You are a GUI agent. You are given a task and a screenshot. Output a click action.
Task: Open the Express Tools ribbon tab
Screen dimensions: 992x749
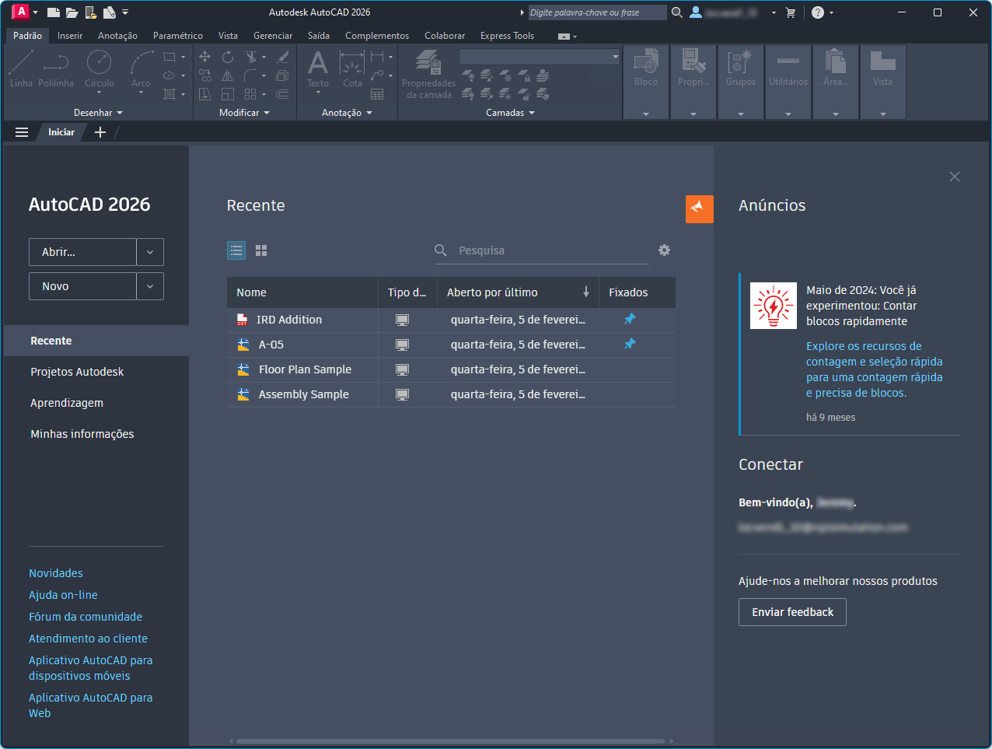[507, 36]
